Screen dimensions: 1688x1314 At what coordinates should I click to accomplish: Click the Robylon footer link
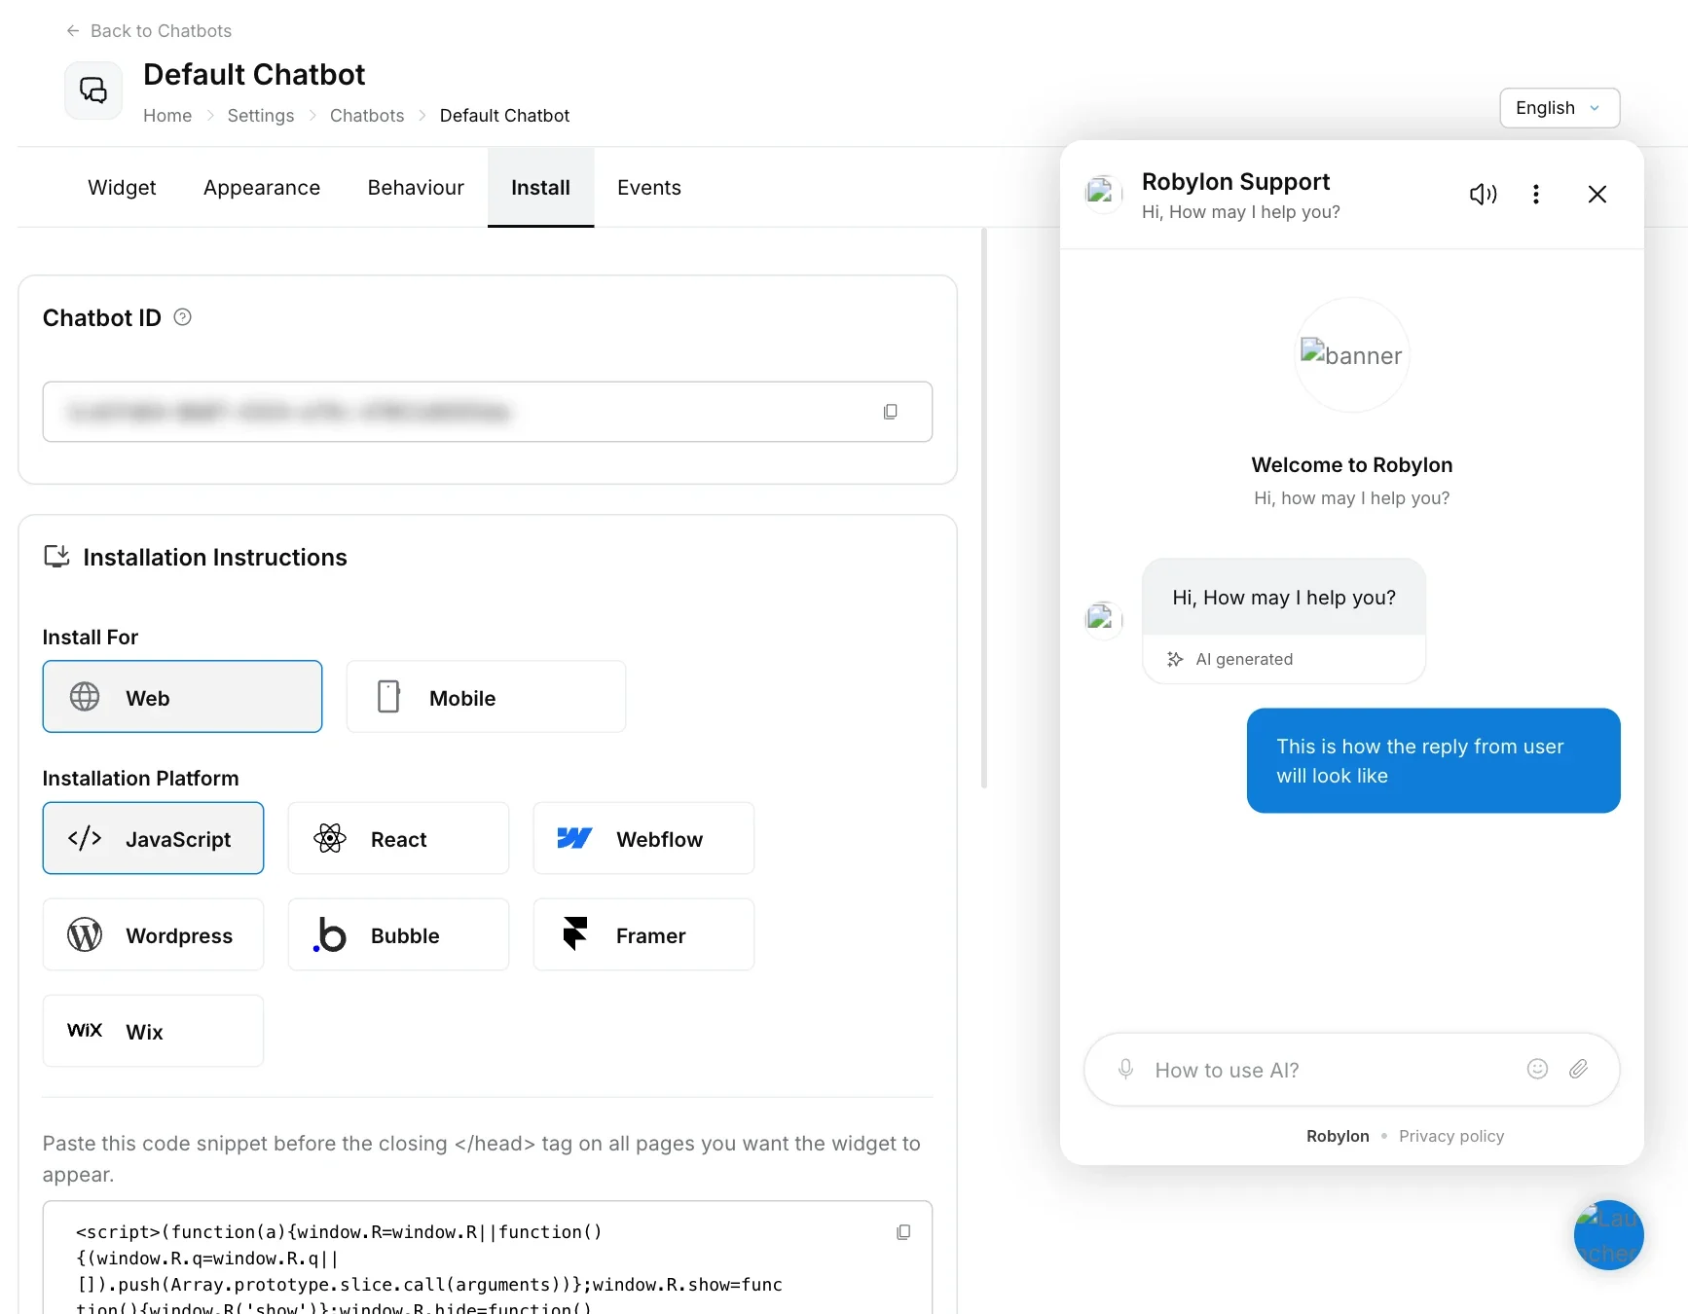(1338, 1136)
